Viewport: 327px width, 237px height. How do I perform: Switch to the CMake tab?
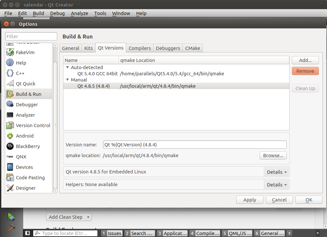coord(192,48)
